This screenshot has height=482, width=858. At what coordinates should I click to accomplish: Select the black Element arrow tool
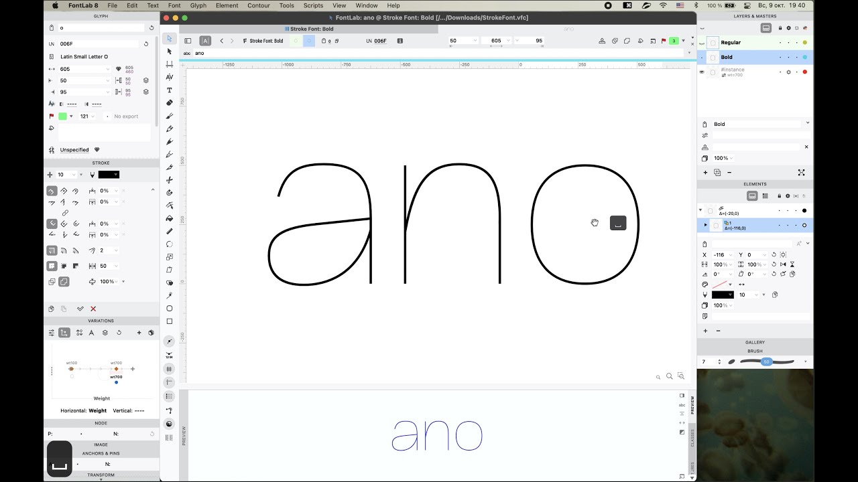170,52
